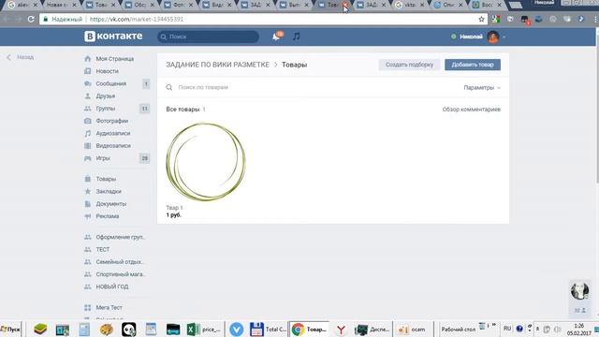Click the Документы sidebar icon
Viewport: 599px width, 337px height.
pyautogui.click(x=87, y=204)
